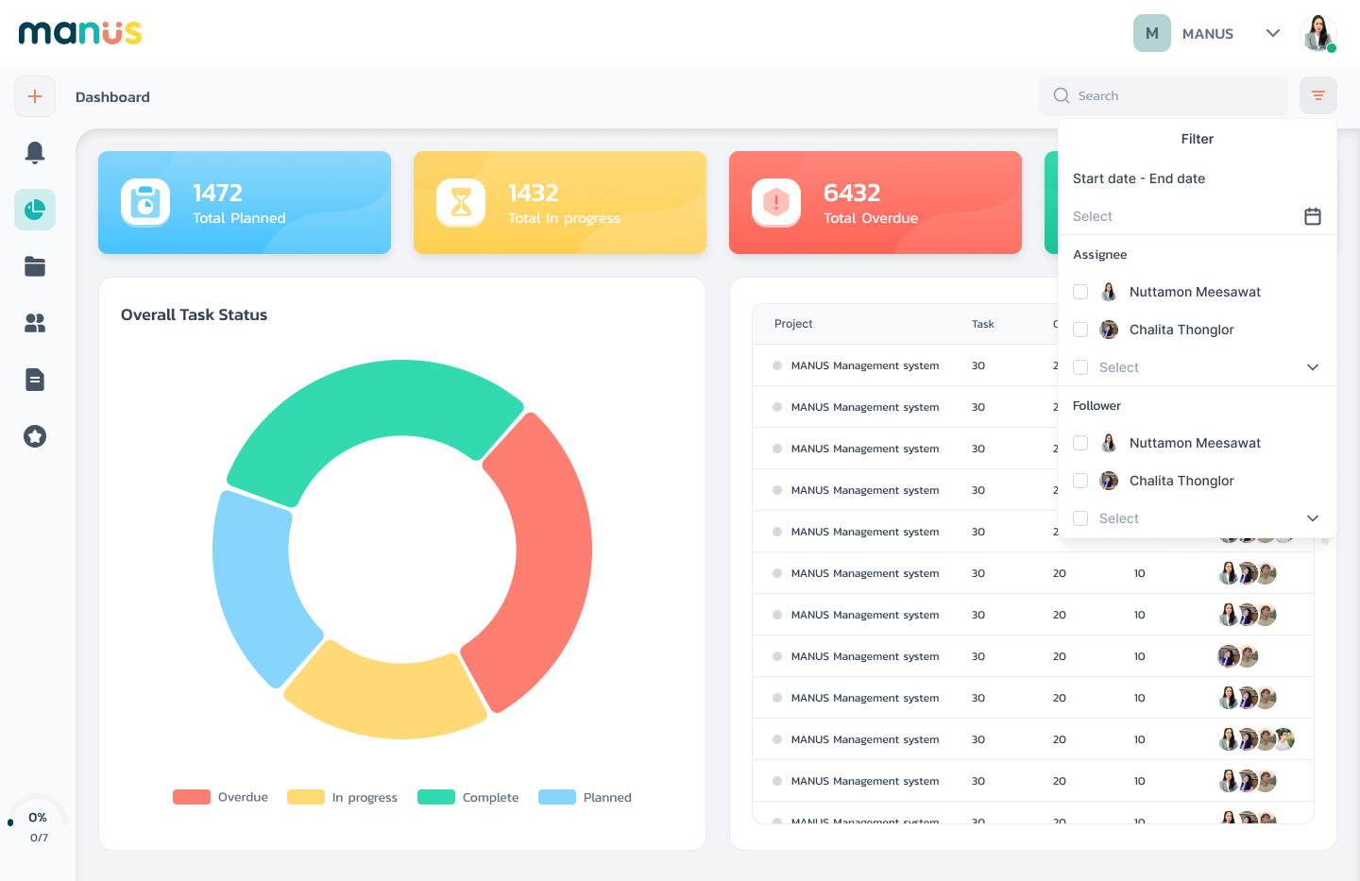This screenshot has height=881, width=1360.
Task: Click the star badge sidebar icon
Action: click(x=35, y=436)
